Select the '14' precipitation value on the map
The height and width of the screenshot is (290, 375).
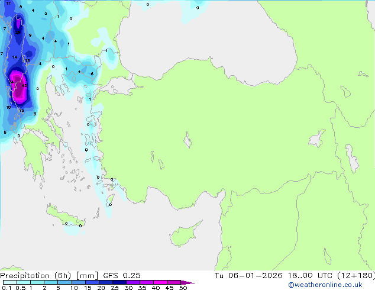pyautogui.click(x=15, y=57)
